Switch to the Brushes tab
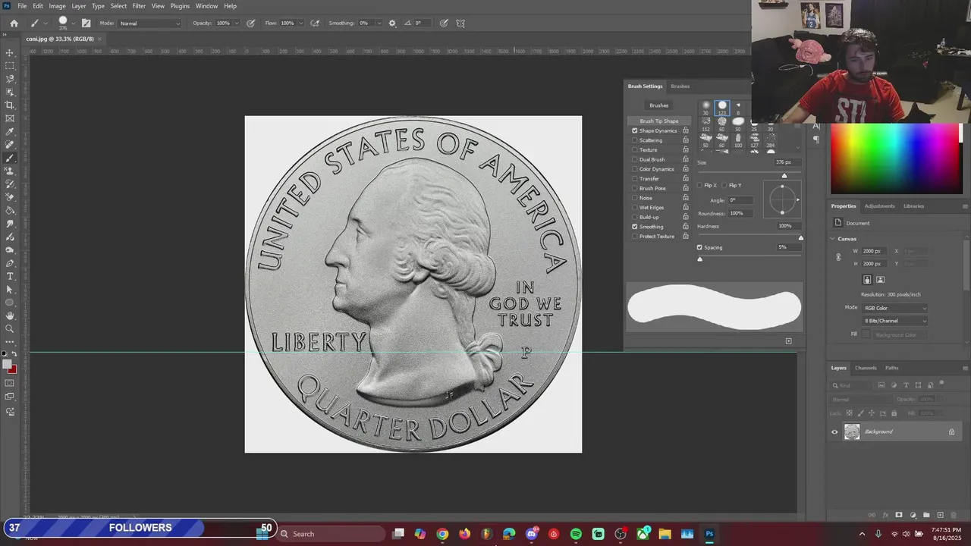This screenshot has height=546, width=971. (680, 86)
